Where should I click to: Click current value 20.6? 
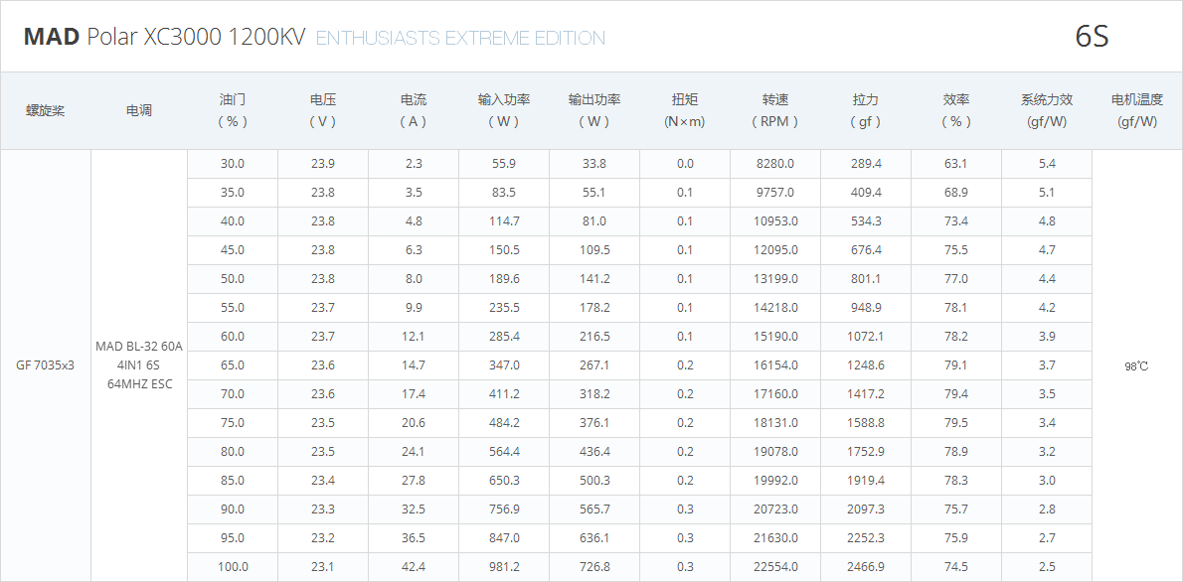[414, 423]
